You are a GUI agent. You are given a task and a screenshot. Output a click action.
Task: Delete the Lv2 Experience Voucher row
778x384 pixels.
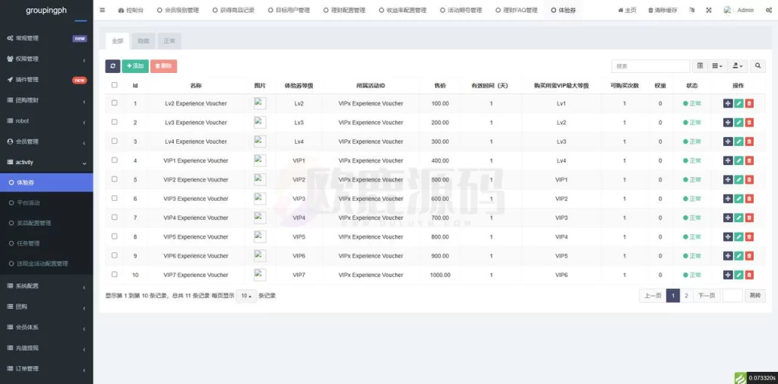coord(749,103)
